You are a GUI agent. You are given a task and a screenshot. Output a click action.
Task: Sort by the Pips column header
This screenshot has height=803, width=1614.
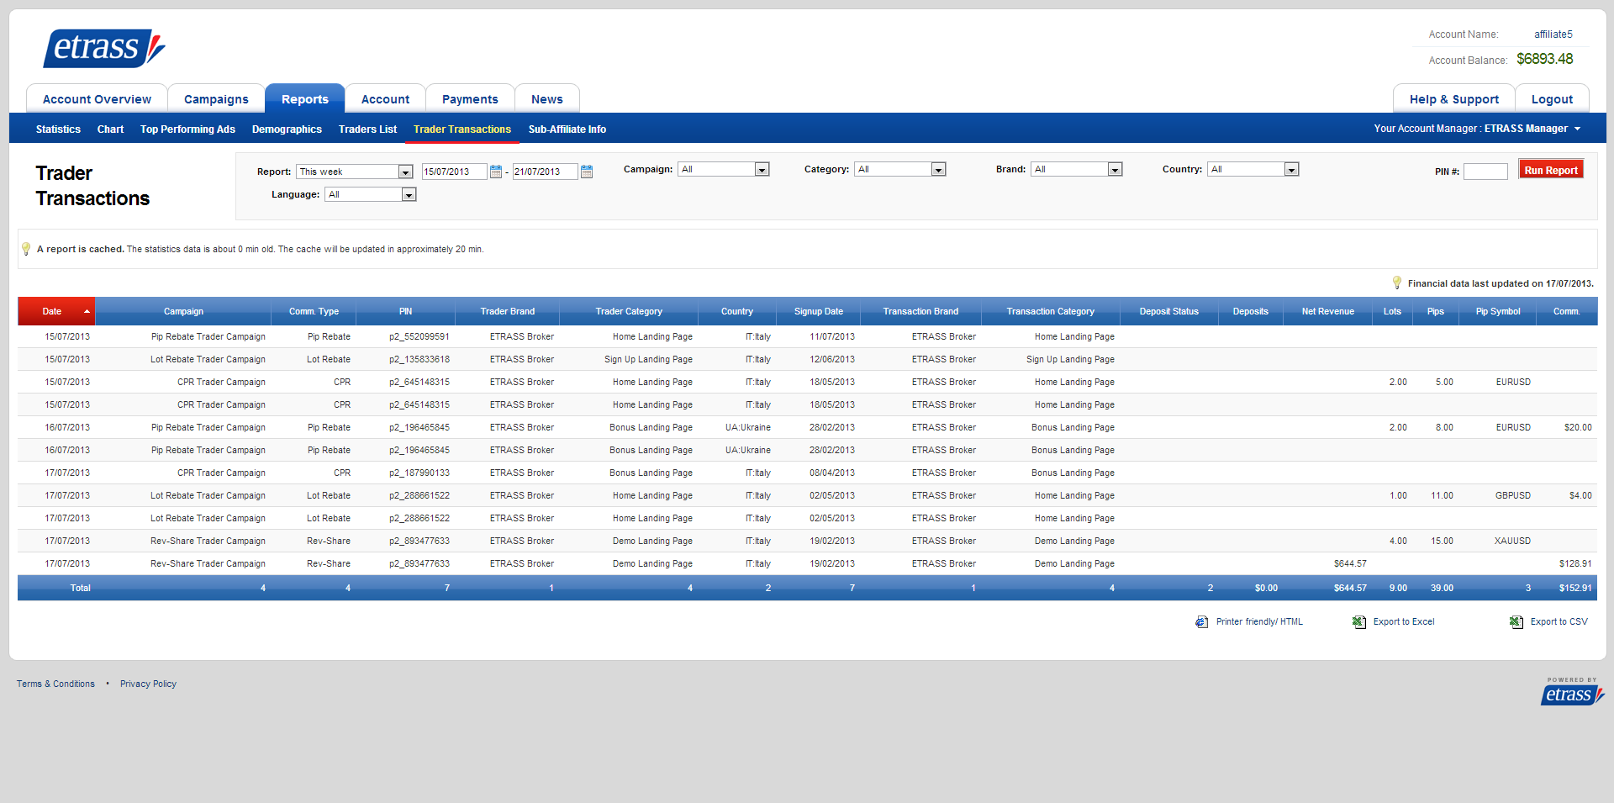pos(1435,312)
